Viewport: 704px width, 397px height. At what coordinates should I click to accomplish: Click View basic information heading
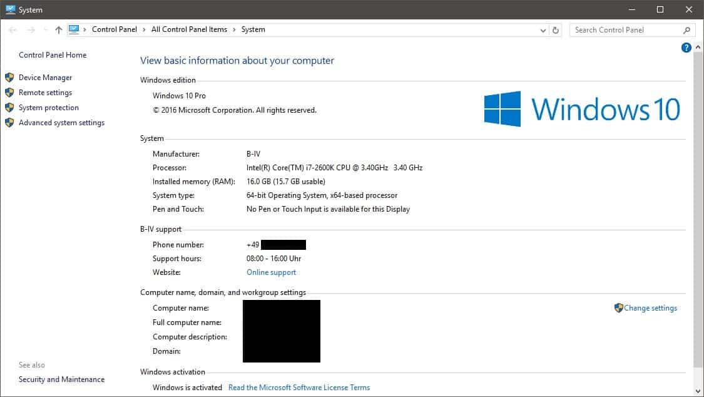[237, 61]
